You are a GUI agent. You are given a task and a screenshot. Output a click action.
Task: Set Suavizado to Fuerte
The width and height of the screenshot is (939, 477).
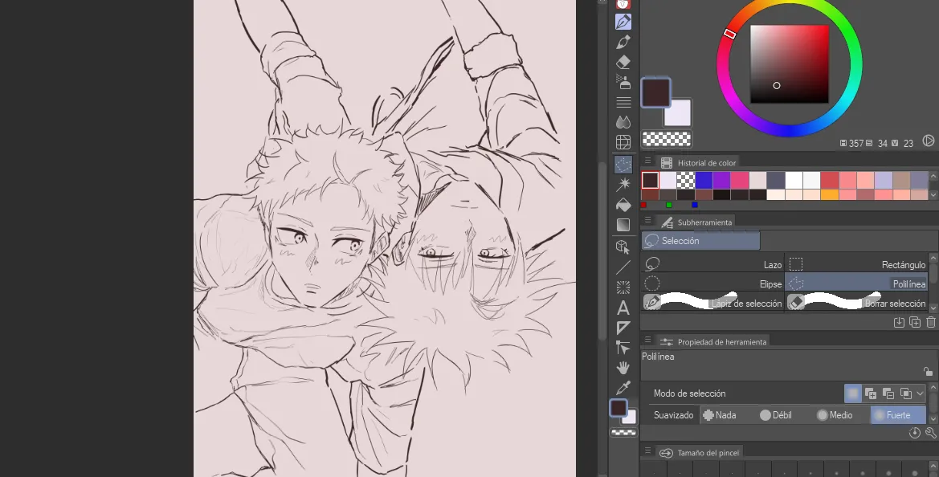coord(897,414)
